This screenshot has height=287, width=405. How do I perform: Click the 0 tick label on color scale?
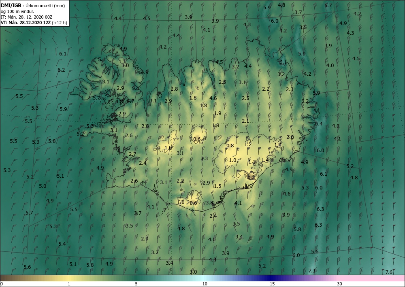pos(2,284)
